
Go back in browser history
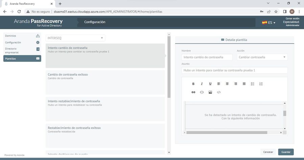(x=5, y=11)
